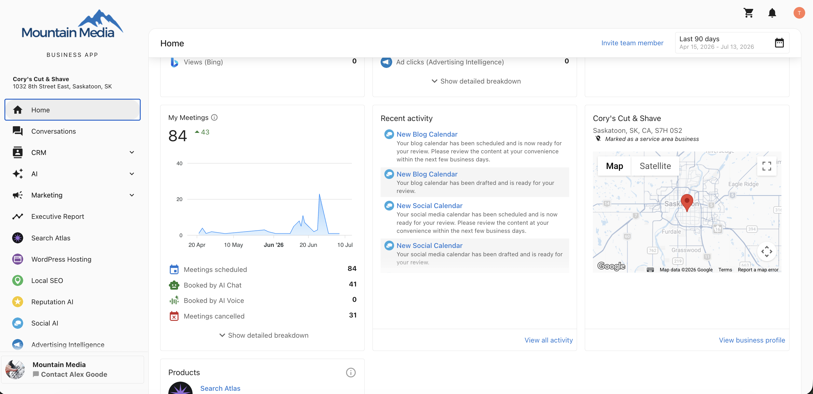Click View all activity link
The height and width of the screenshot is (394, 813).
click(x=549, y=340)
